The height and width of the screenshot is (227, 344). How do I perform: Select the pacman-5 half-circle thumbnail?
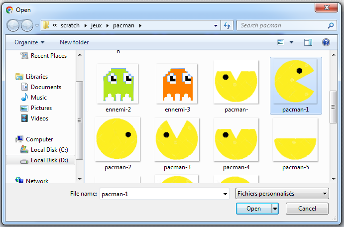click(295, 139)
